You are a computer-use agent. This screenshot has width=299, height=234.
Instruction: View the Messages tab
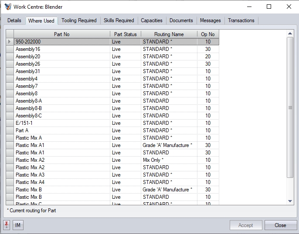coord(210,20)
